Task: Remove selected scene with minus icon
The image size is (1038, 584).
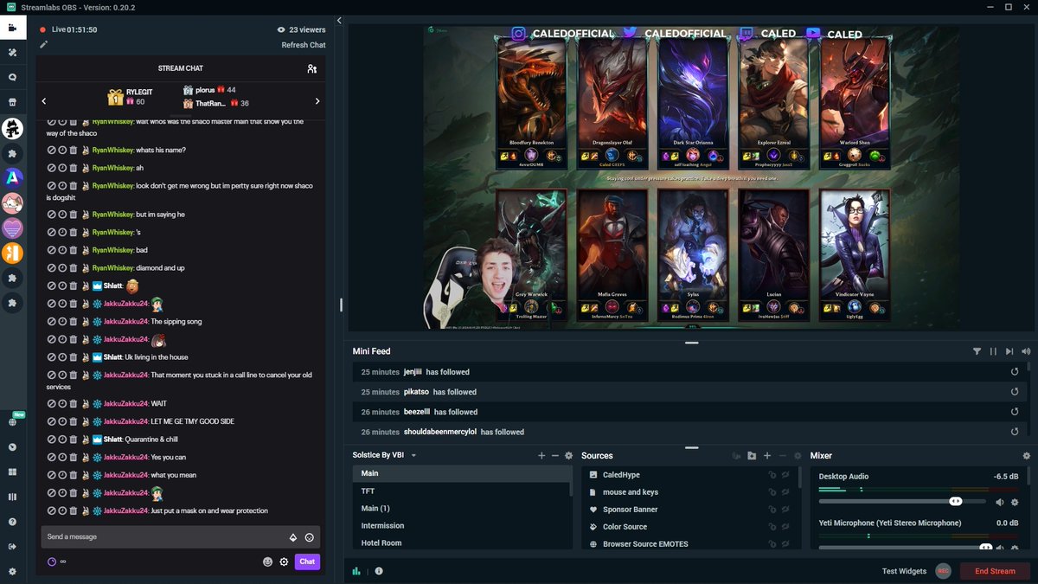Action: coord(555,456)
